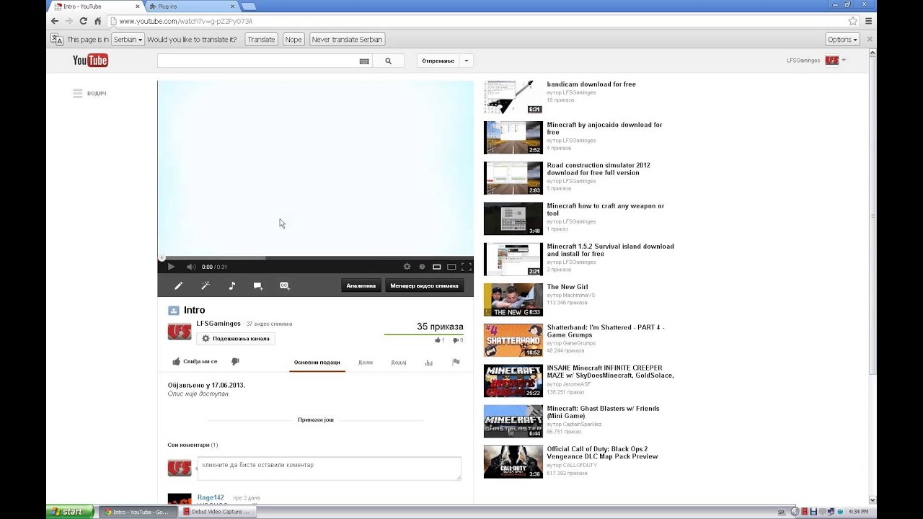Play the Intro video
This screenshot has height=519, width=923.
171,267
